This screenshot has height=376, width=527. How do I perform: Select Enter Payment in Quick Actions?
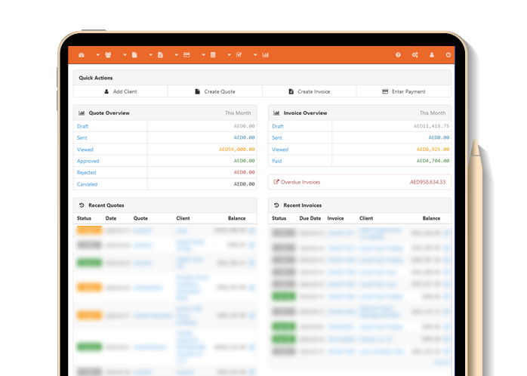coord(404,91)
